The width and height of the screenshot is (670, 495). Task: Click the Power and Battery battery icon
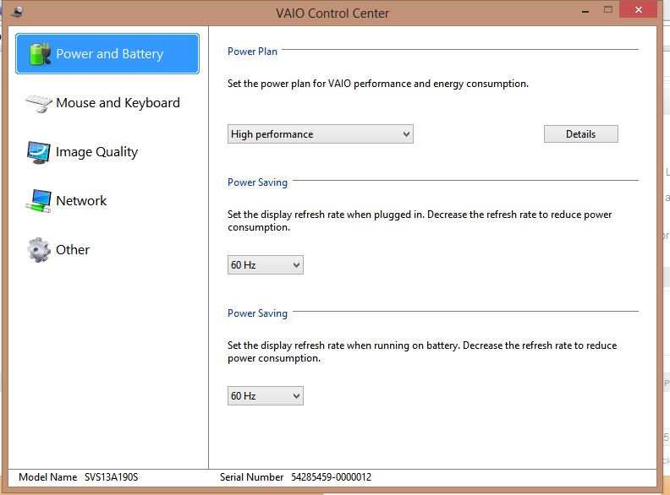pos(40,54)
